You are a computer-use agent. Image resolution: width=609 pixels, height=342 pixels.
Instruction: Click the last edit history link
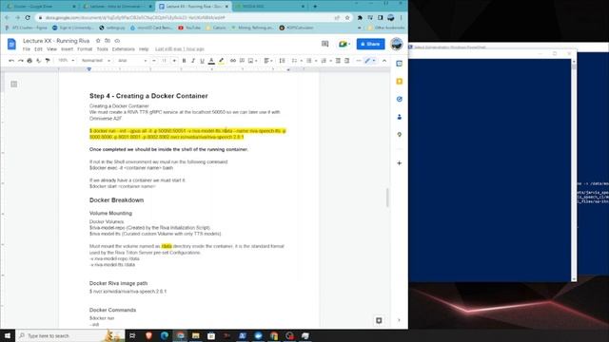tap(180, 49)
